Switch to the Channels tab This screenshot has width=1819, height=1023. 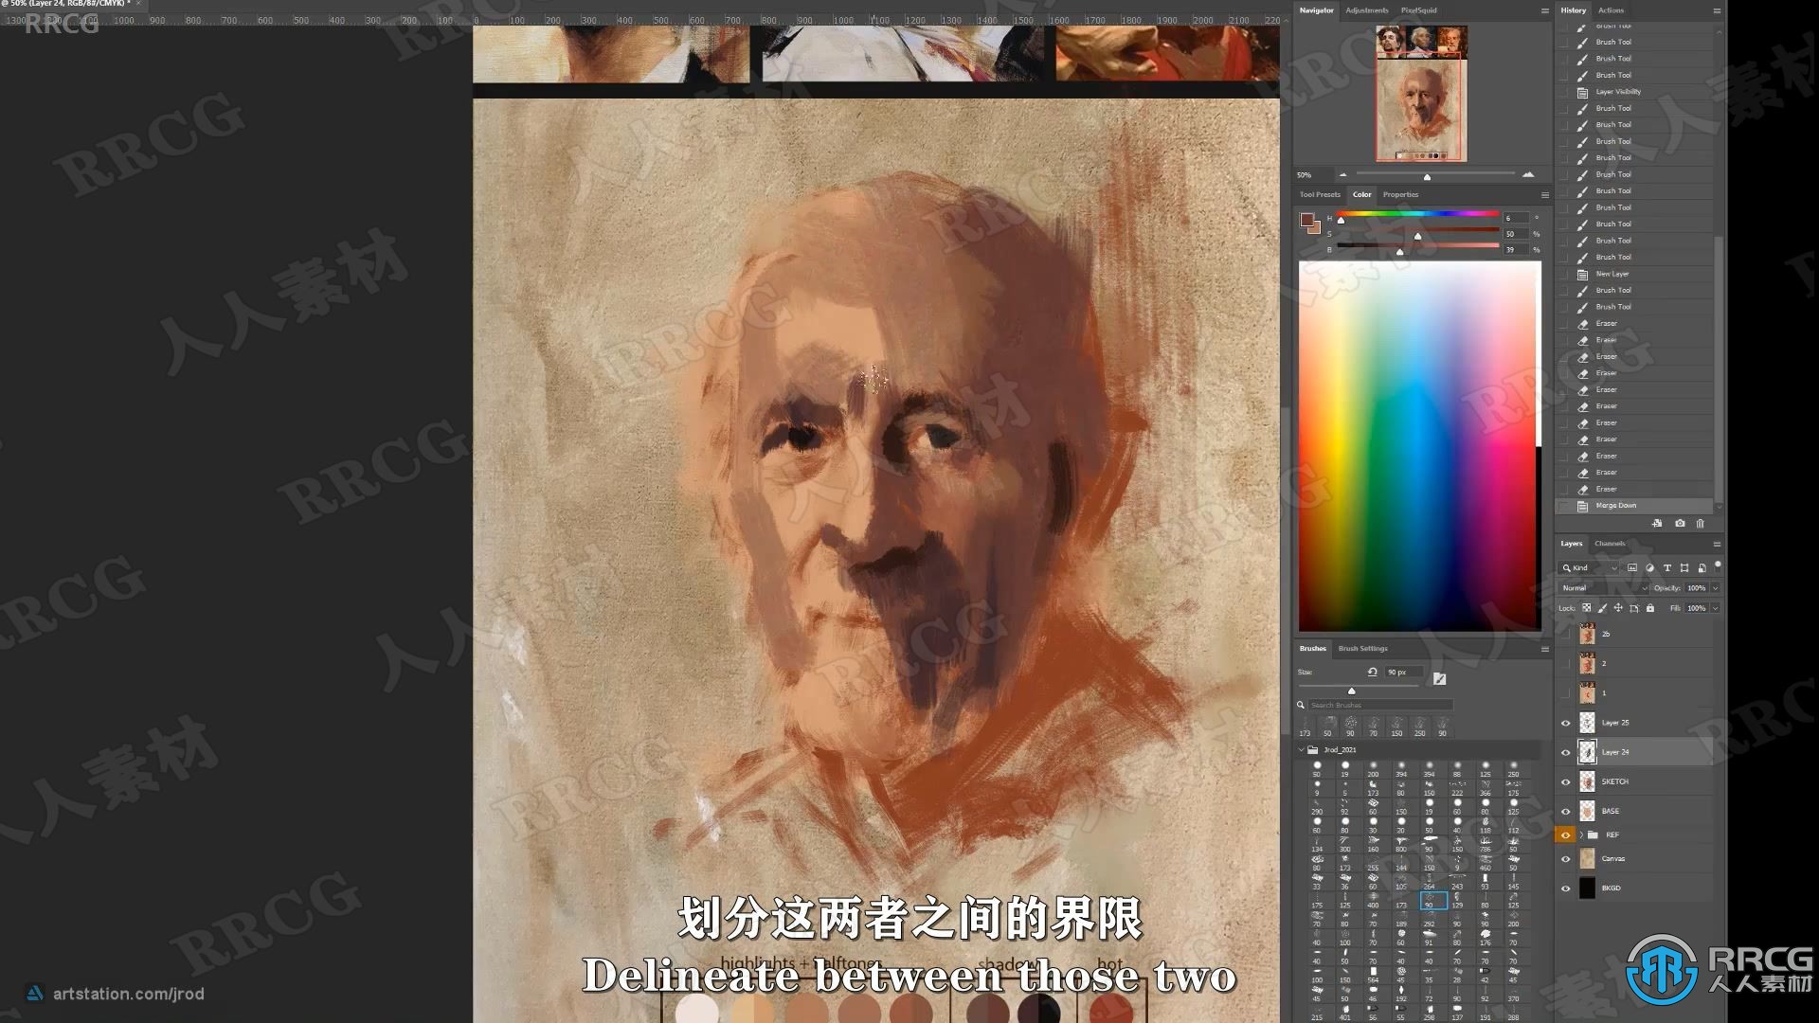click(1610, 544)
